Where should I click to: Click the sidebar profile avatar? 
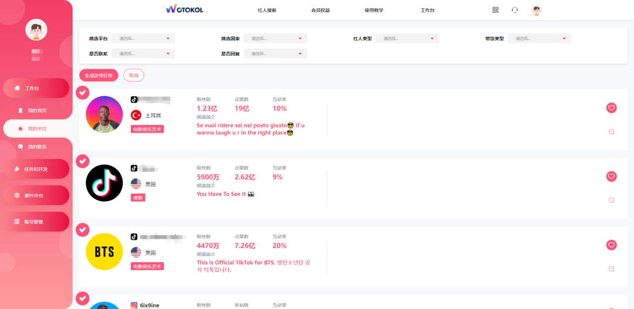(36, 30)
